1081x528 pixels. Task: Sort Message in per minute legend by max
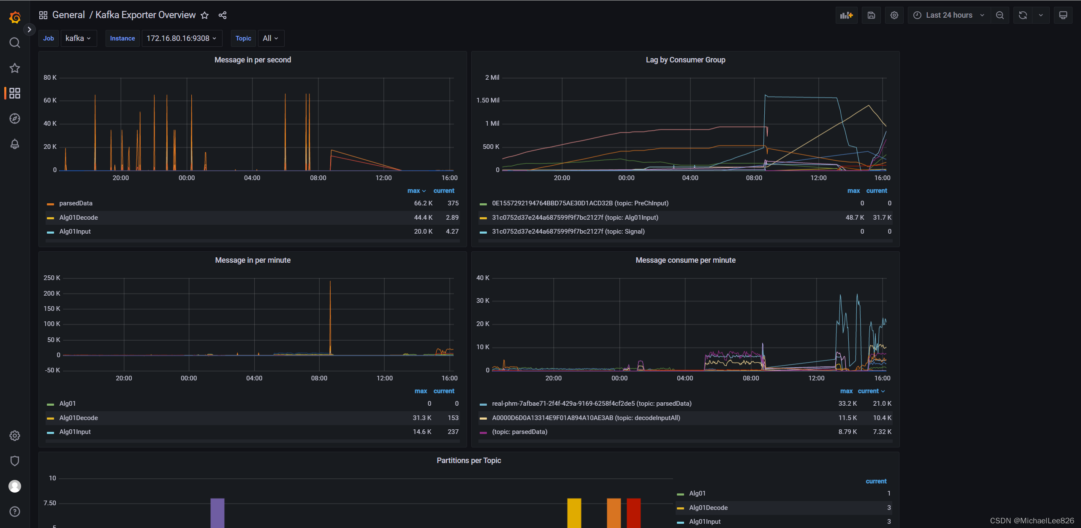tap(421, 391)
